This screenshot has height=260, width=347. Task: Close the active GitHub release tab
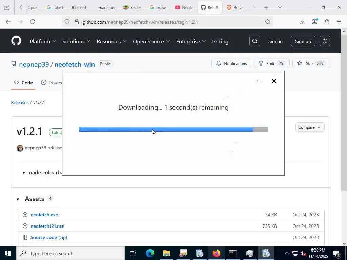[217, 7]
